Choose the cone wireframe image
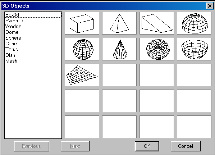The width and height of the screenshot is (215, 155). (x=119, y=49)
